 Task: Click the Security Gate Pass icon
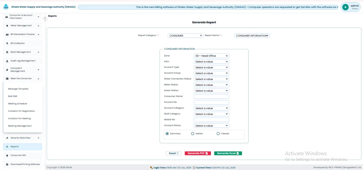7,138
